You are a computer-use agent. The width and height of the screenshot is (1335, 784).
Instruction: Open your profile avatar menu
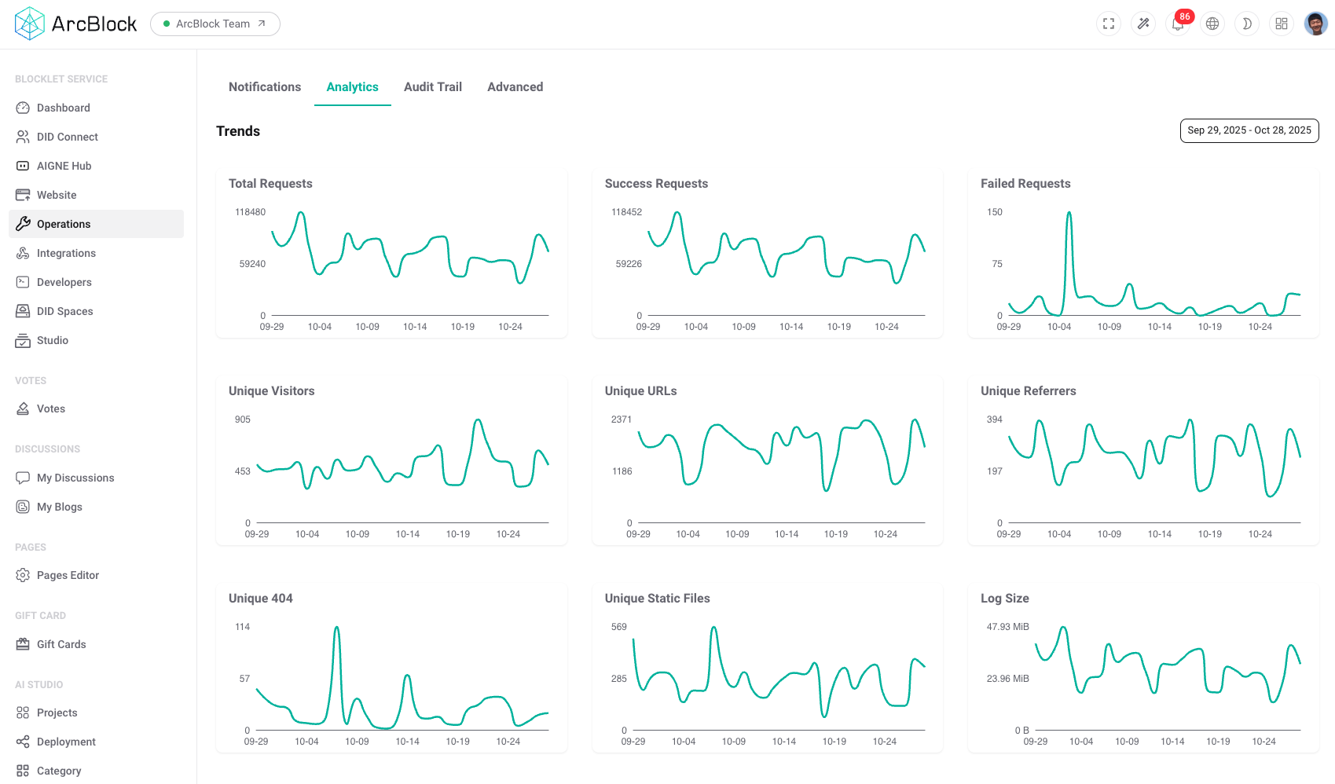click(1316, 24)
